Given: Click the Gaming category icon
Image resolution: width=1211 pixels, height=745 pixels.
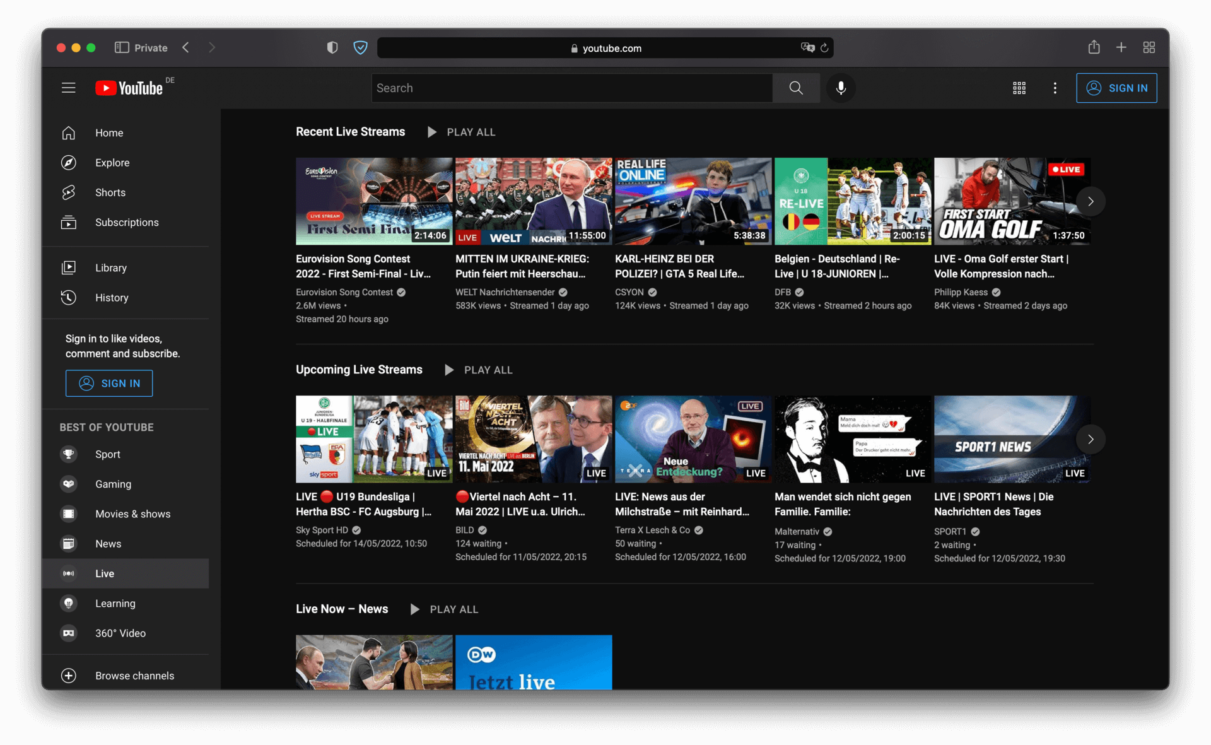Looking at the screenshot, I should [69, 484].
